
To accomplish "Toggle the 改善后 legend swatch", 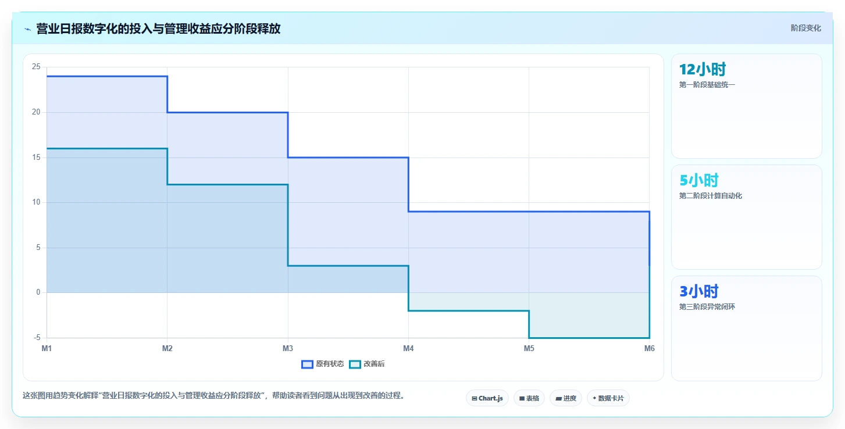I will pos(355,364).
